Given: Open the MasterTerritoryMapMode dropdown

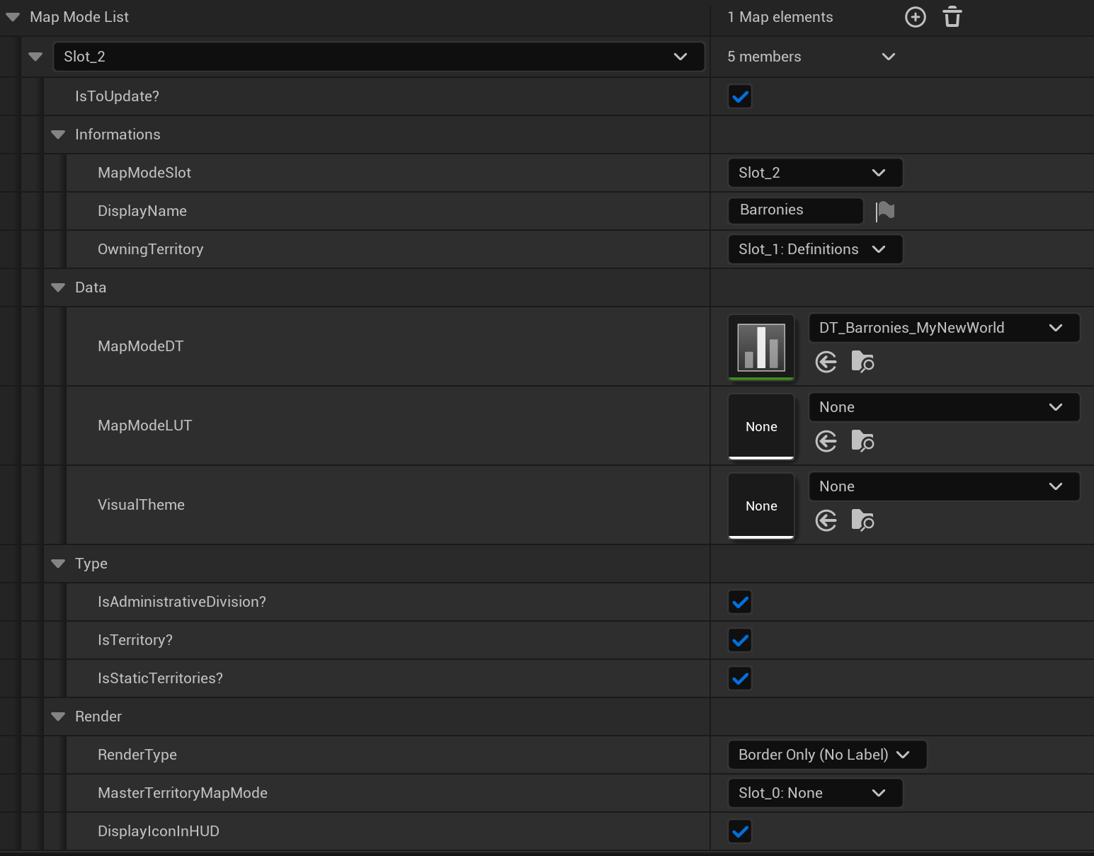Looking at the screenshot, I should (815, 793).
